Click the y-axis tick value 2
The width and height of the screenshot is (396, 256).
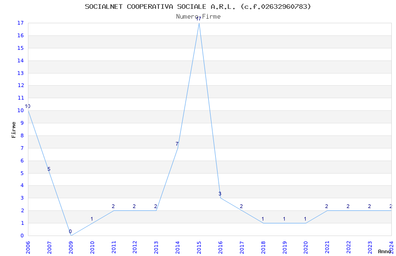coord(22,210)
